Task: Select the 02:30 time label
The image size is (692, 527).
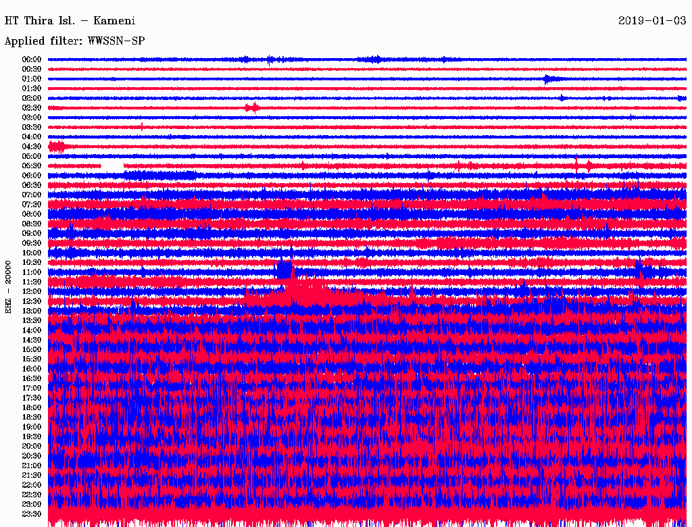Action: pos(32,108)
